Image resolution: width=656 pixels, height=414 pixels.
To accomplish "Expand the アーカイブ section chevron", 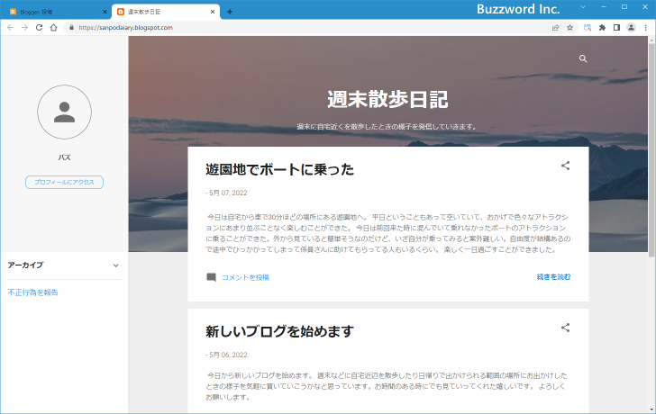I will [x=116, y=265].
